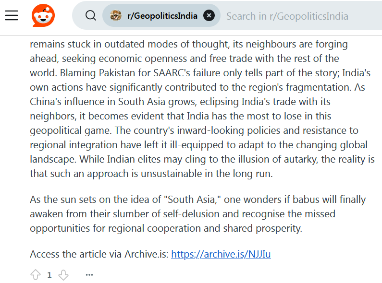Screen dimensions: 382x283
Task: Open the hamburger navigation menu
Action: click(x=12, y=16)
